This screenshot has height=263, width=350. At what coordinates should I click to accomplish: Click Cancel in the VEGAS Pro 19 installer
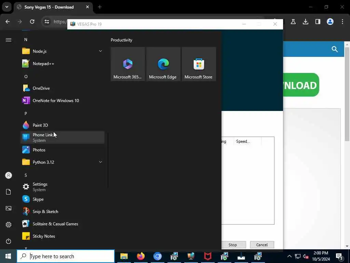tap(262, 245)
